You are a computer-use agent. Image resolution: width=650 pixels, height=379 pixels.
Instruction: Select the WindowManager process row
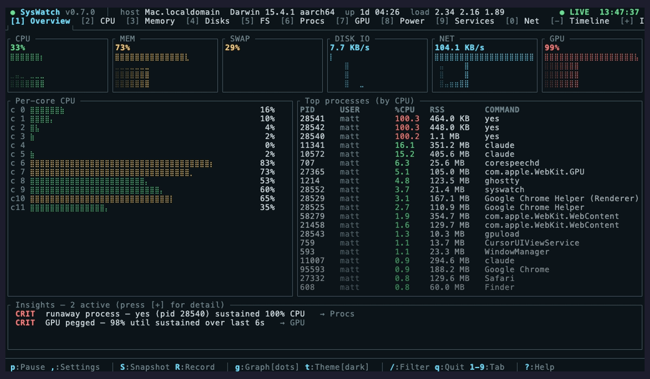coord(470,252)
